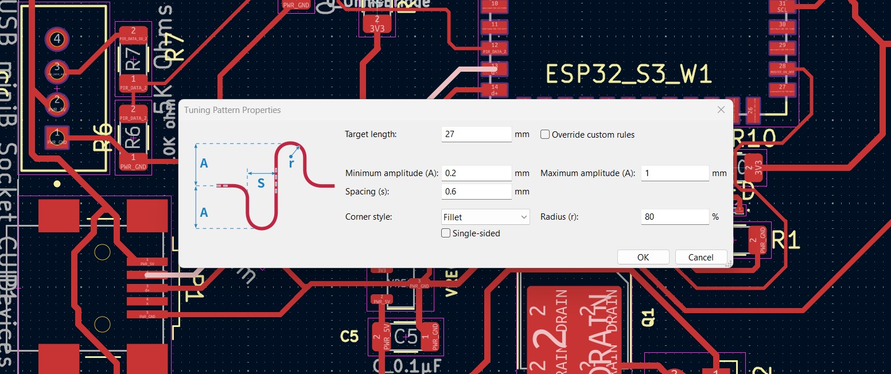Close the Tuning Pattern Properties dialog
The image size is (891, 374).
tap(721, 110)
